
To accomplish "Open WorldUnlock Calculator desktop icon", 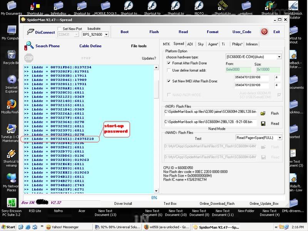I will coord(293,10).
